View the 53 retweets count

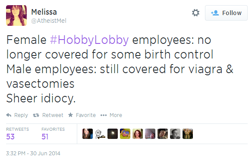coord(10,137)
